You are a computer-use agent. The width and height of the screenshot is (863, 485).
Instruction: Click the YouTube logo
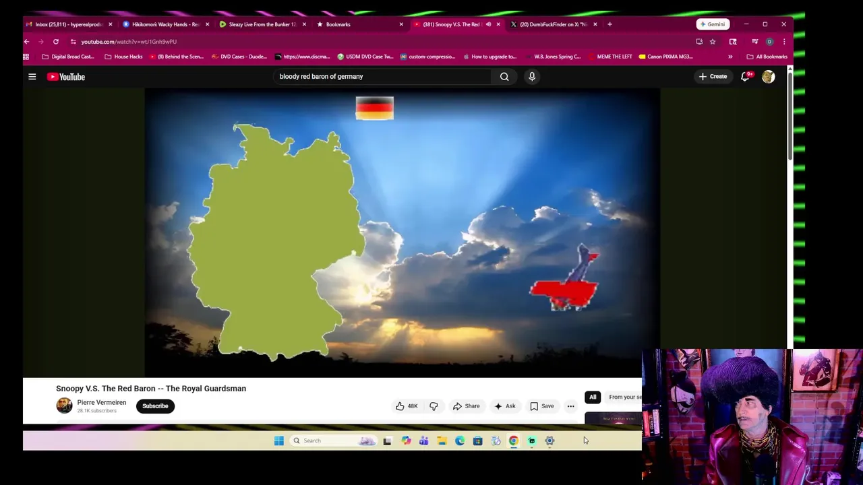tap(66, 77)
